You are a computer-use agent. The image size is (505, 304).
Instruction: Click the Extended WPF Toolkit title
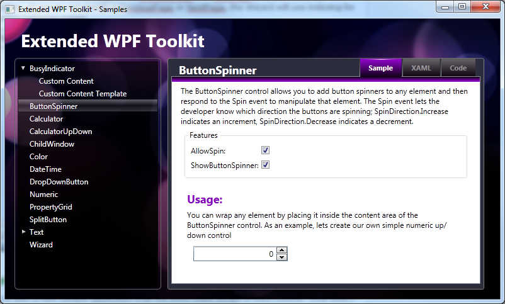pyautogui.click(x=113, y=41)
